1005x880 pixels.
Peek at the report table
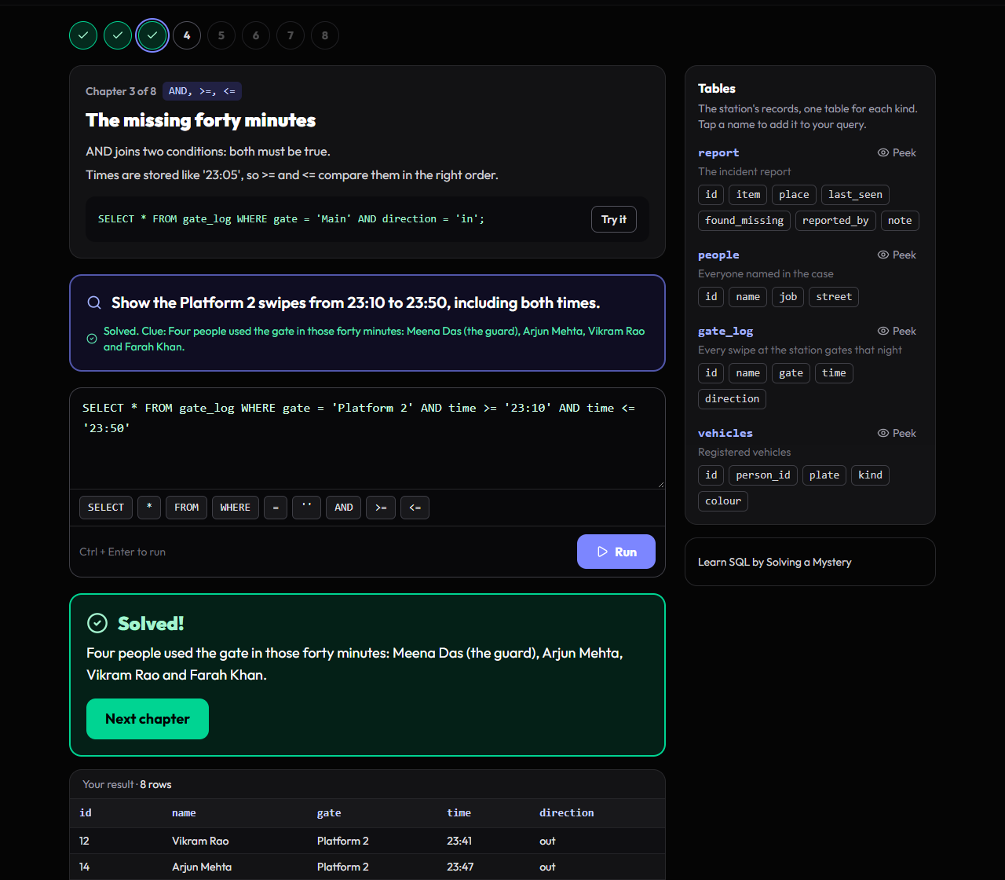pos(897,152)
